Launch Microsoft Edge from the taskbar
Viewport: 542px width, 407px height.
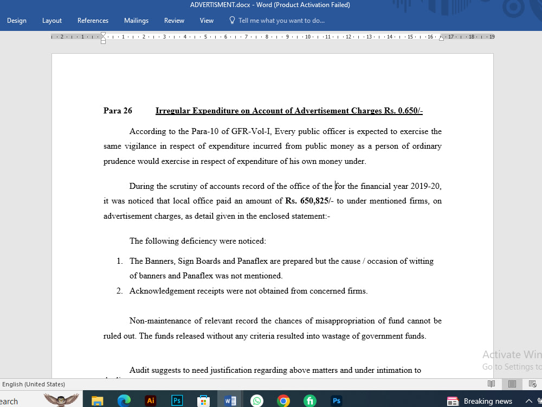tap(124, 401)
